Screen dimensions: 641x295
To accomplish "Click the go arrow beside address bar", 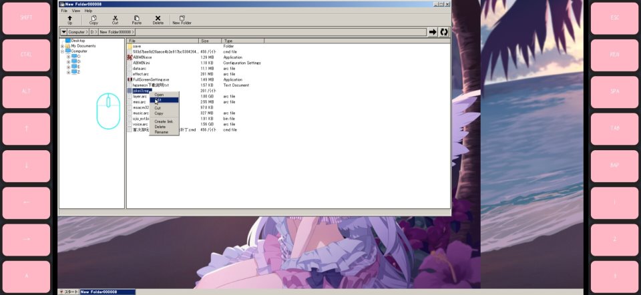I will click(433, 32).
